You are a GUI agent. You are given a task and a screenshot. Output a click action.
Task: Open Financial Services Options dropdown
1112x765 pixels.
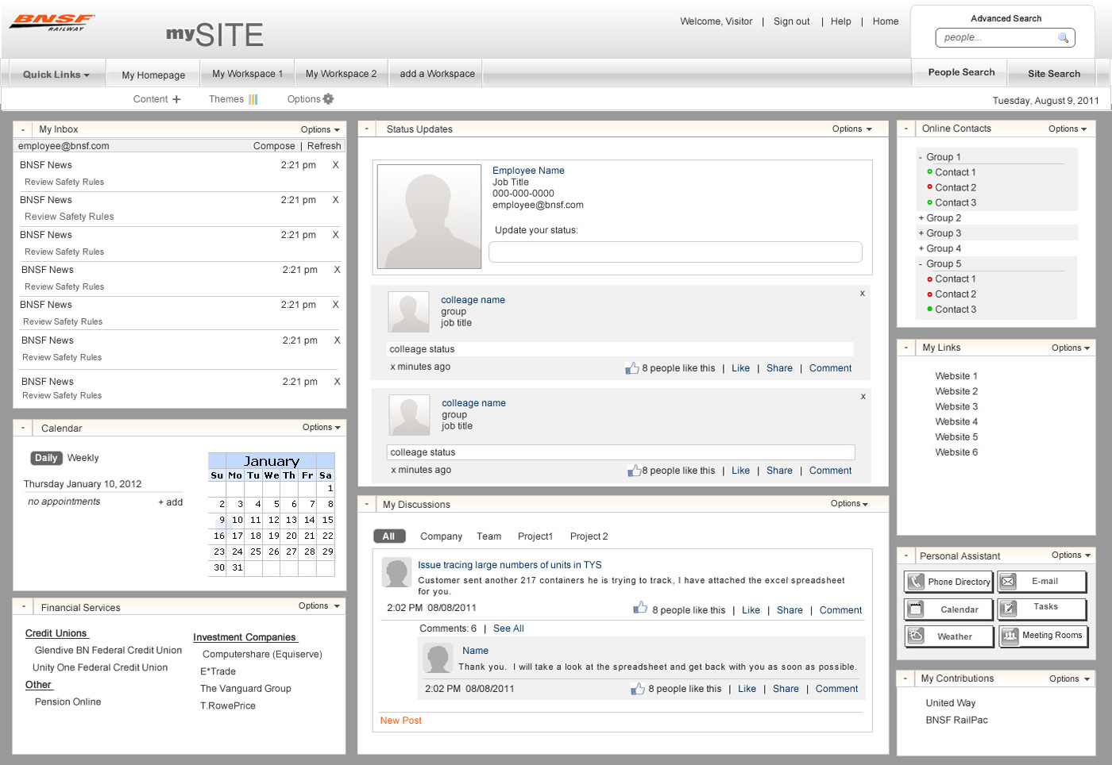(x=319, y=605)
